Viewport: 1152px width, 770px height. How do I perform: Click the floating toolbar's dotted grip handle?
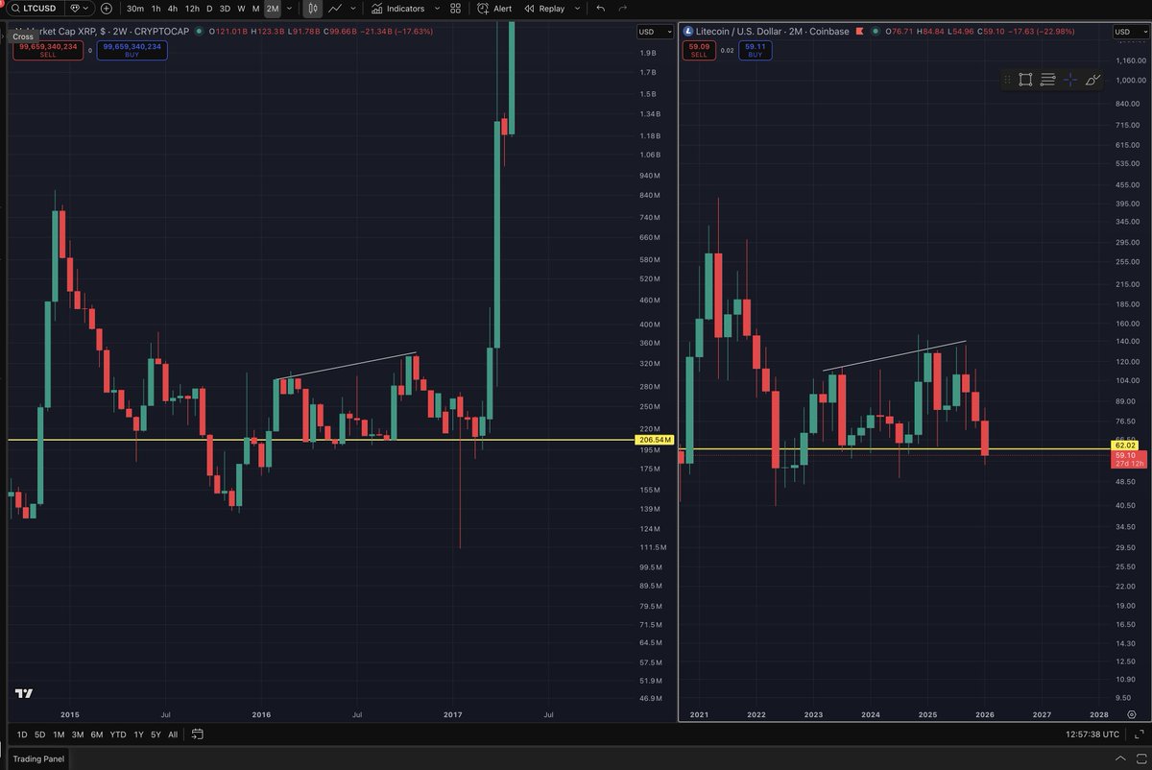[1005, 81]
